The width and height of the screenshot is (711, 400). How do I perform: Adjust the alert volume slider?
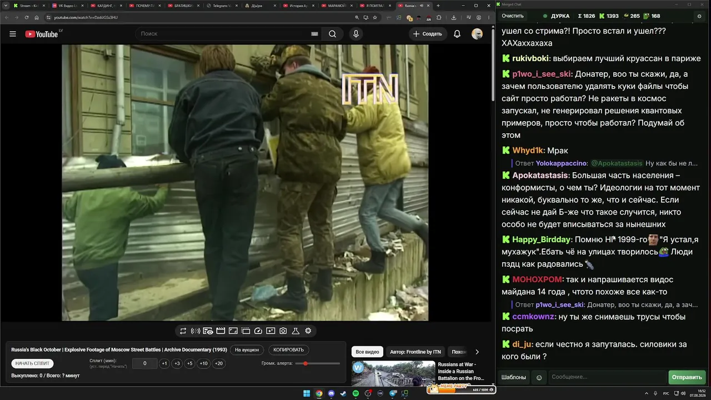[x=318, y=363]
